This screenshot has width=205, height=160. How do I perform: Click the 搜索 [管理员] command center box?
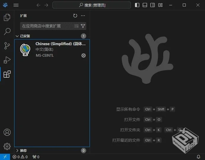coord(92,5)
